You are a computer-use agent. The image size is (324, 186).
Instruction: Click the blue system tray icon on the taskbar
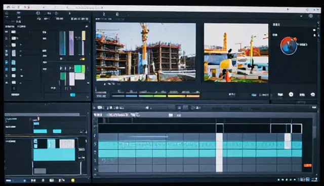point(308,179)
